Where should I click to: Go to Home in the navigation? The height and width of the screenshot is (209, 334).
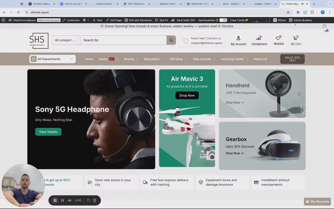tap(89, 59)
